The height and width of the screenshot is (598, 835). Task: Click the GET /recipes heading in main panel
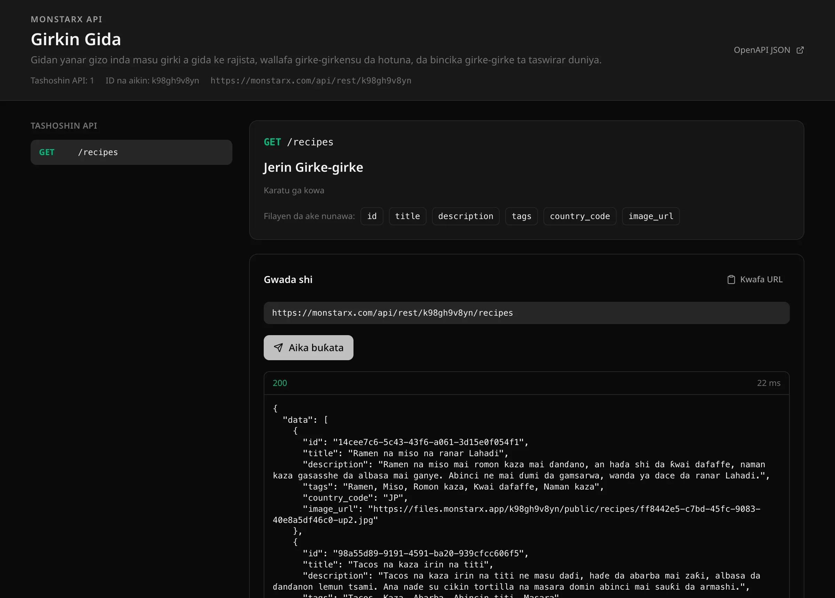point(298,142)
